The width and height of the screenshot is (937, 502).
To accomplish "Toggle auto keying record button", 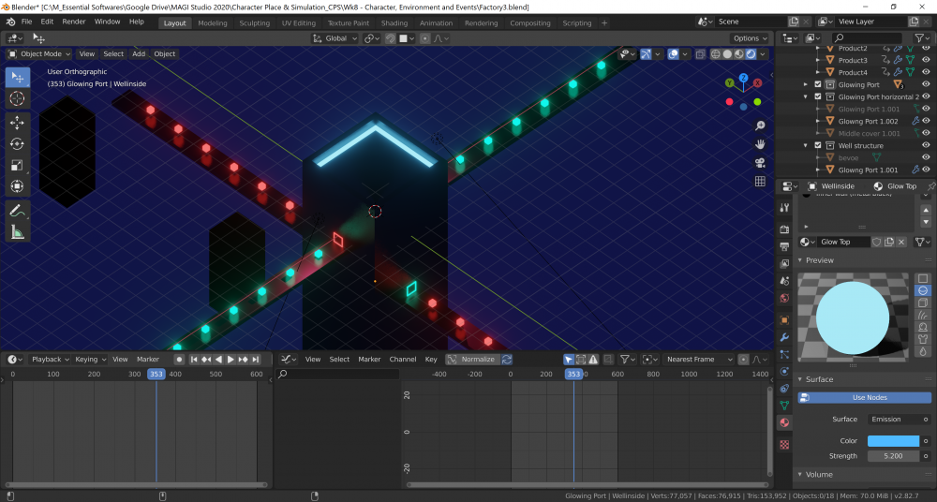I will (x=179, y=359).
